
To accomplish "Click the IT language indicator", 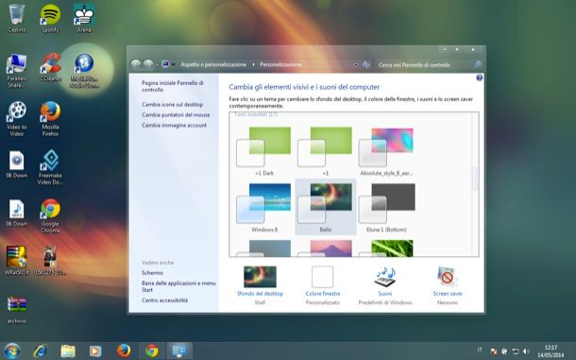I will pos(480,350).
